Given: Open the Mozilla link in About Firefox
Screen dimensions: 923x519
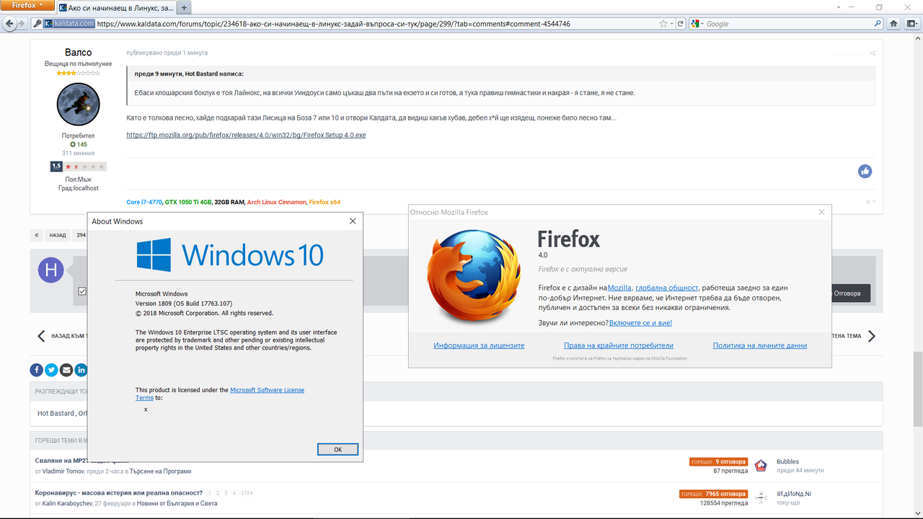Looking at the screenshot, I should 619,288.
